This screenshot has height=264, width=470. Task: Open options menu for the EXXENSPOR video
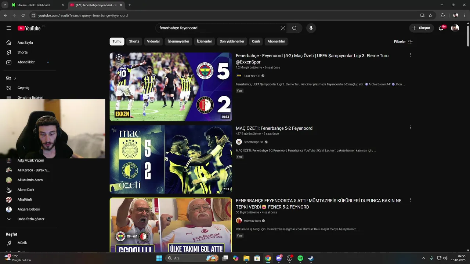point(411,55)
